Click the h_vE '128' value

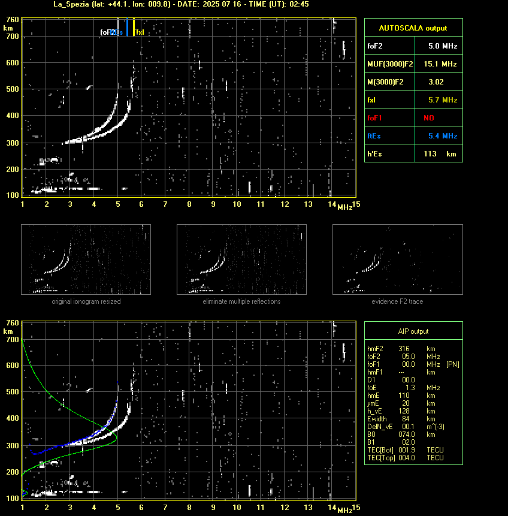[x=404, y=411]
